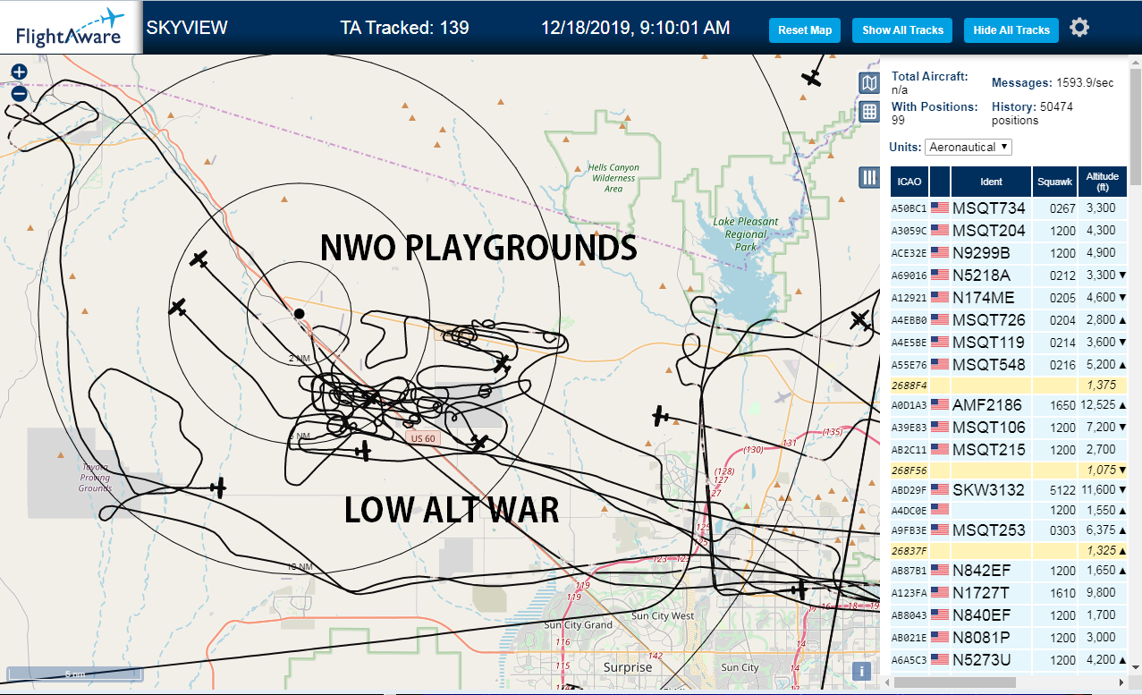
Task: Select the A4DC0E row without ident
Action: point(1008,510)
